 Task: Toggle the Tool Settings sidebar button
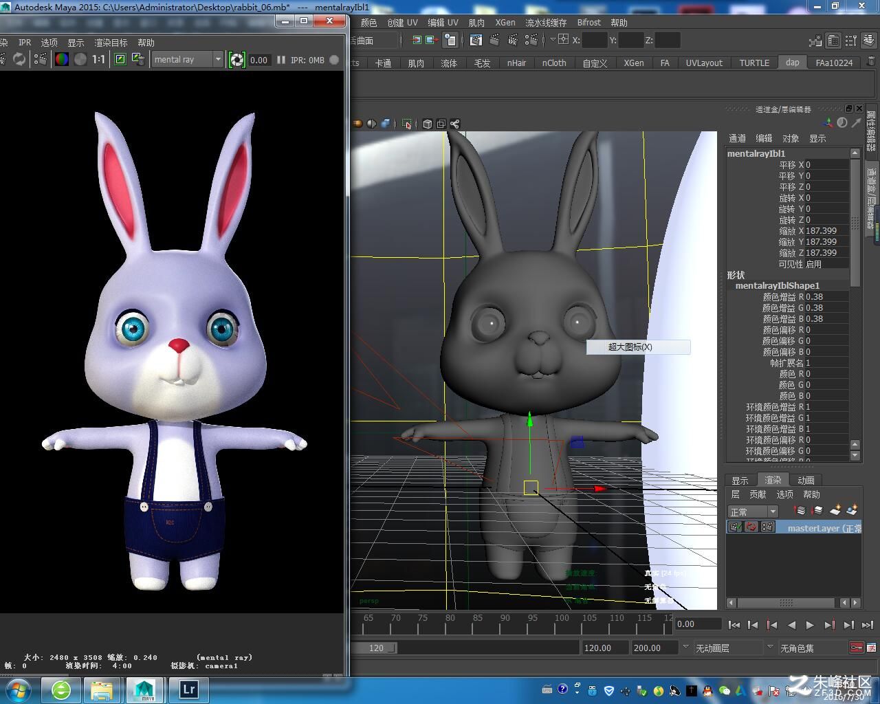point(851,41)
